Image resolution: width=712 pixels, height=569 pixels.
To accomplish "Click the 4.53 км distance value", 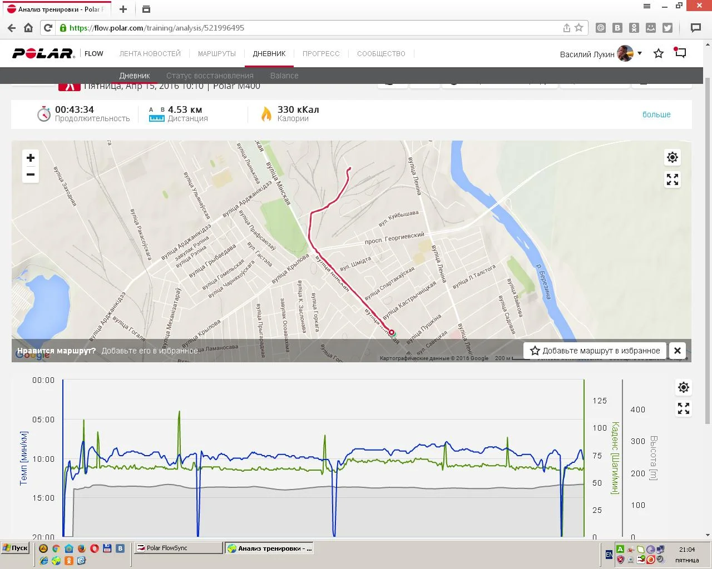I will pyautogui.click(x=185, y=109).
